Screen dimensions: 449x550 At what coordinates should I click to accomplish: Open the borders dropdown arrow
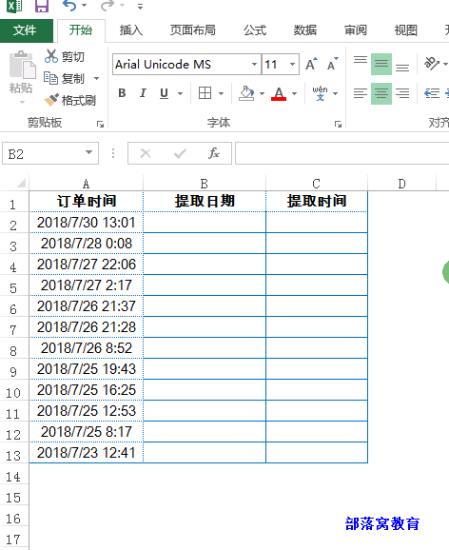pos(222,93)
